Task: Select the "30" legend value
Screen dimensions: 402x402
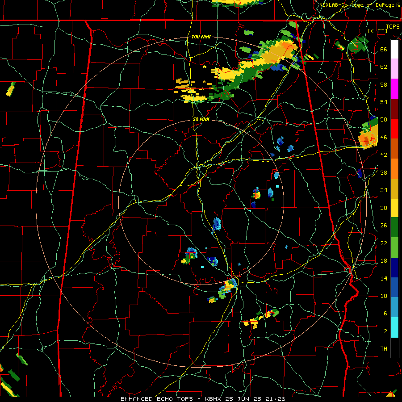Action: click(x=384, y=208)
